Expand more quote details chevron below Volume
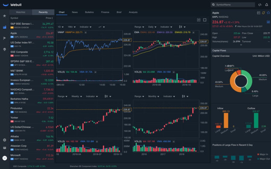Screen dimensions: 271x169 tap(241, 45)
